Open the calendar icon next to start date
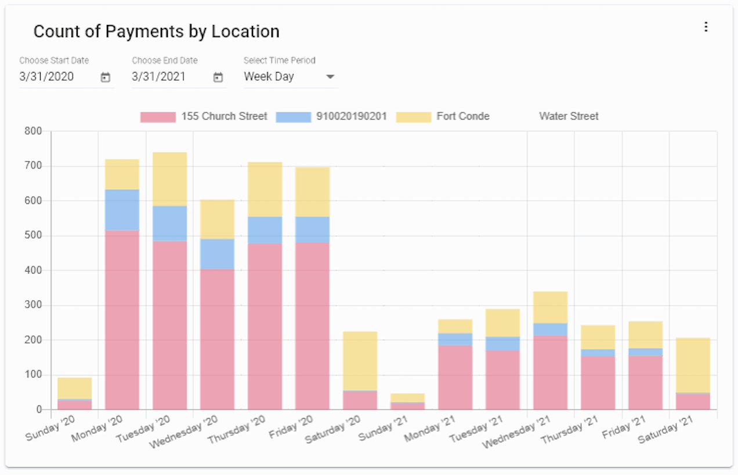 click(105, 76)
